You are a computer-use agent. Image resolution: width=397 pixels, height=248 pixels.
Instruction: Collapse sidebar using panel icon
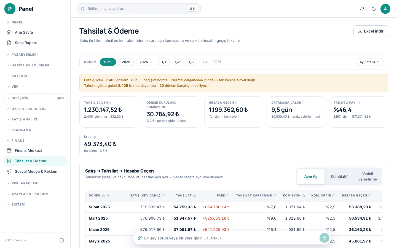point(62,240)
